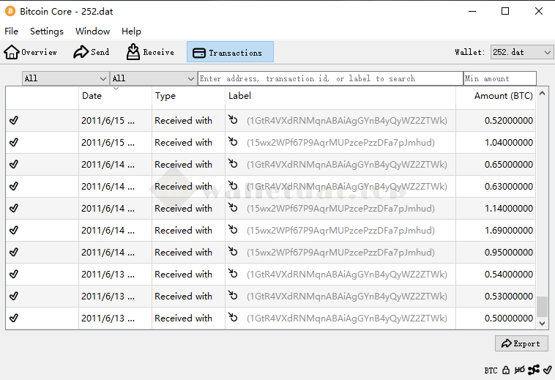Click the confirmed checkmark on the 1.69000000 row

14,230
